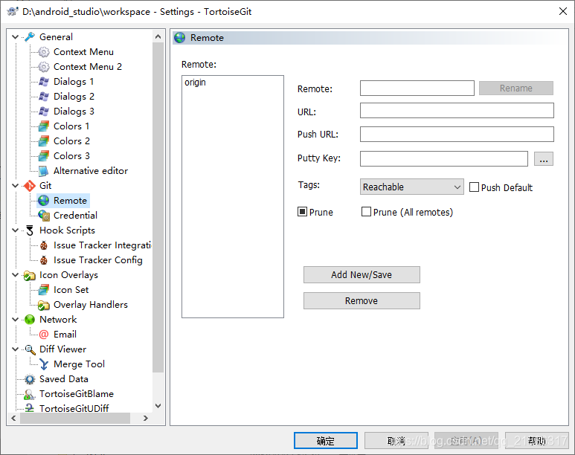Viewport: 575px width, 455px height.
Task: Click the disabled Rename button
Action: pos(516,88)
